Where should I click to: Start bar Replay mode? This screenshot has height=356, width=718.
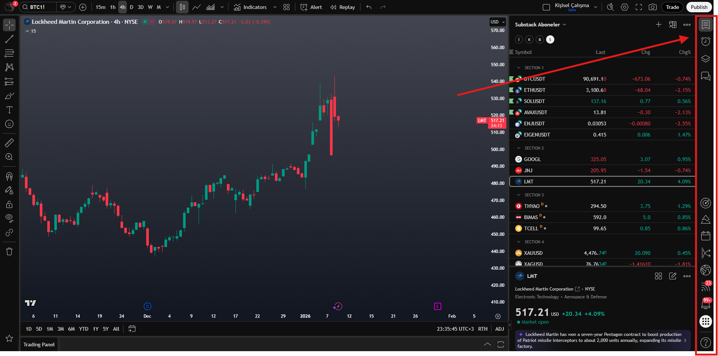[x=343, y=7]
